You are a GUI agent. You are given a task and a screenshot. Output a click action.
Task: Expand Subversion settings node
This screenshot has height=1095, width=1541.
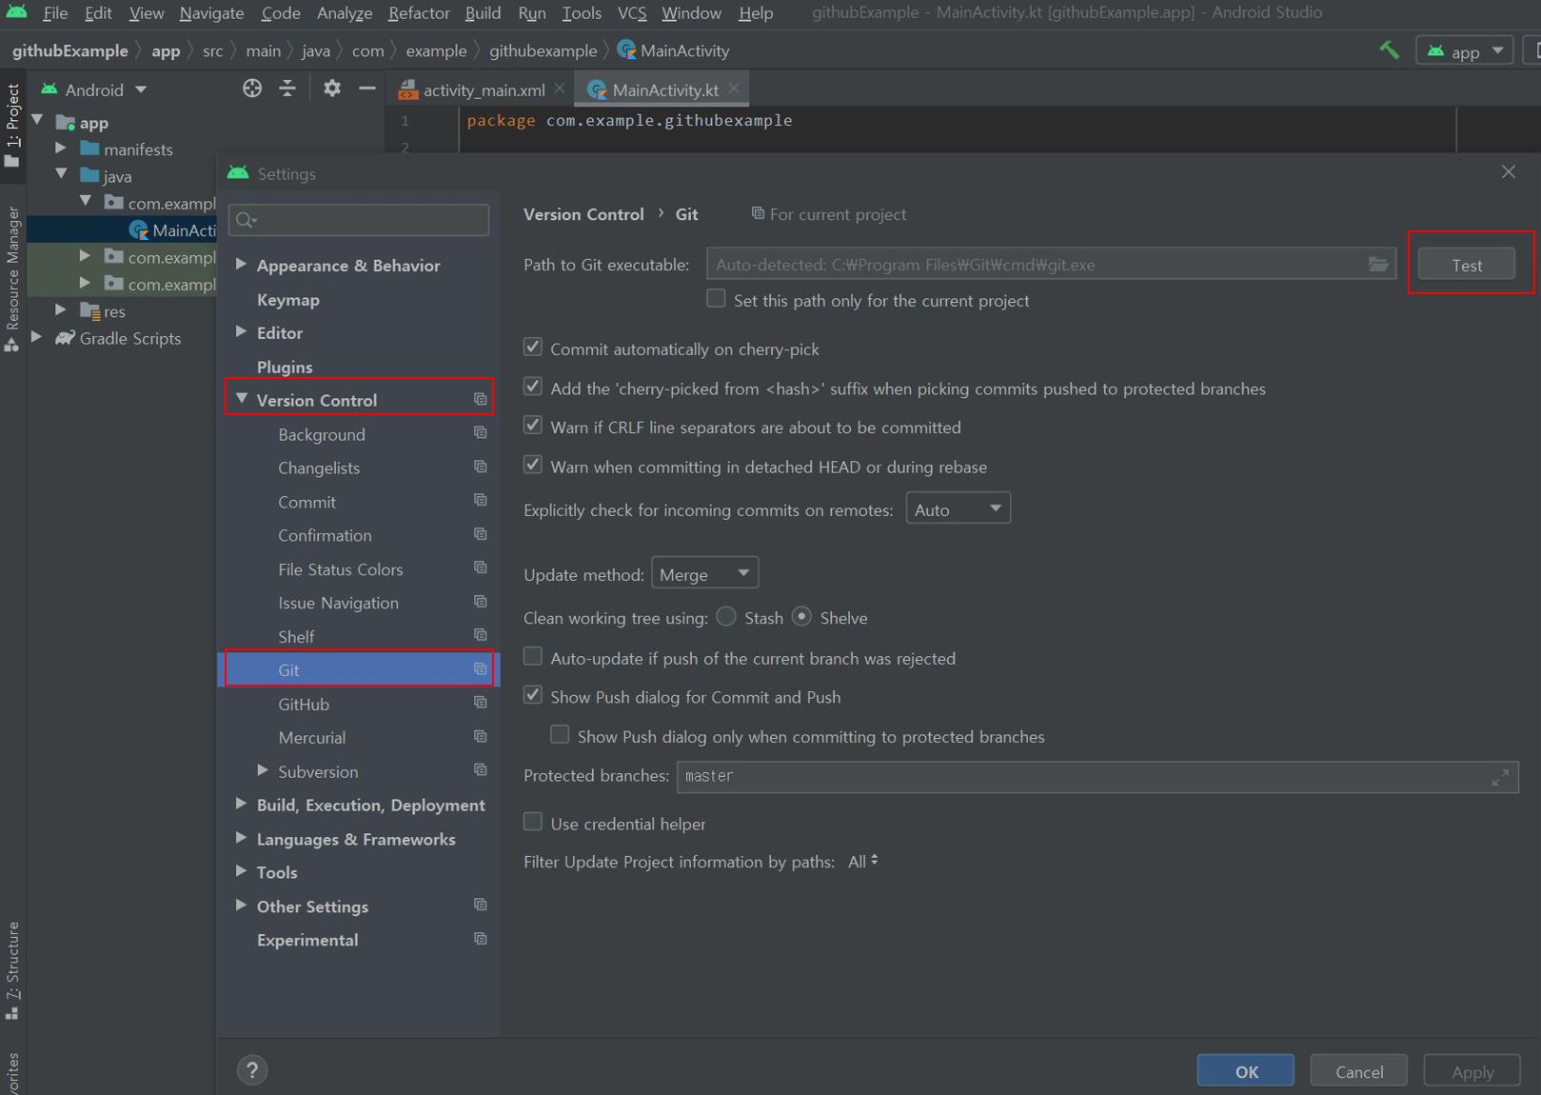(x=263, y=770)
